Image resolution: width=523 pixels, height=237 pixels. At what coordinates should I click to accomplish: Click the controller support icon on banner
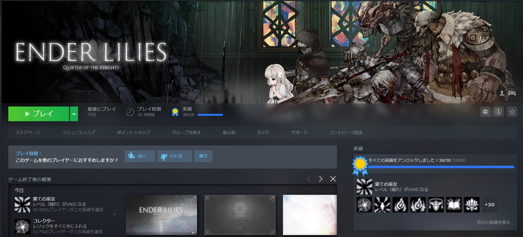click(x=512, y=93)
